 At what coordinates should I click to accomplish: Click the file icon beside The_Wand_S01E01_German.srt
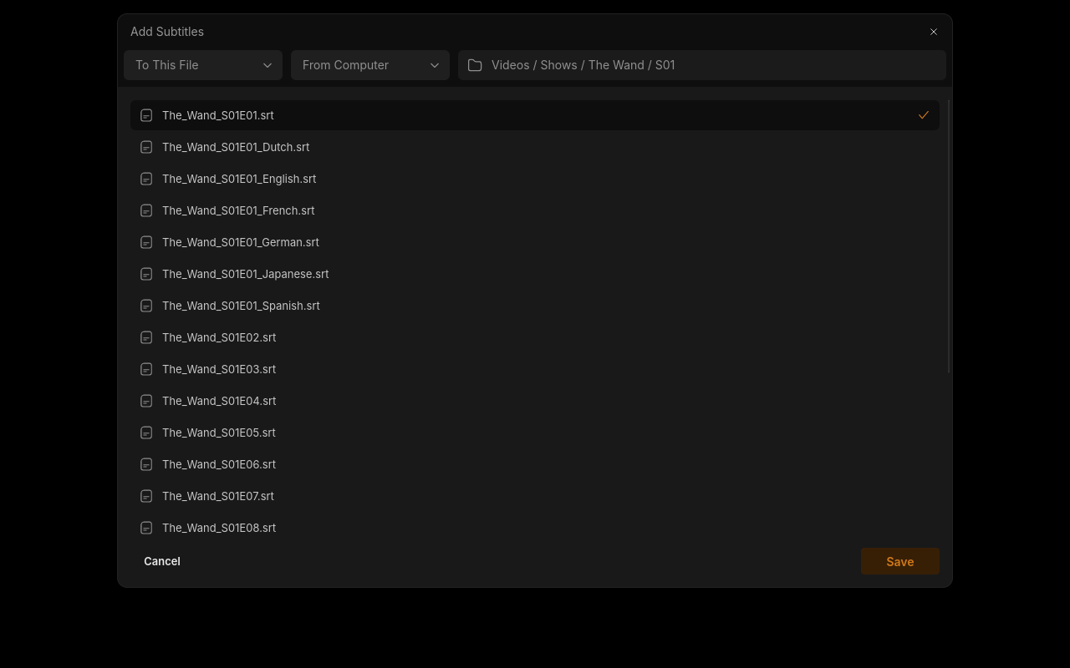(x=146, y=242)
